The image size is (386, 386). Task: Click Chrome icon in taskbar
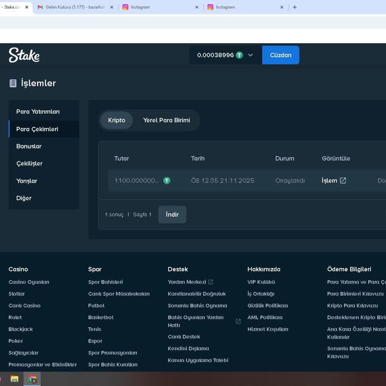[x=32, y=379]
